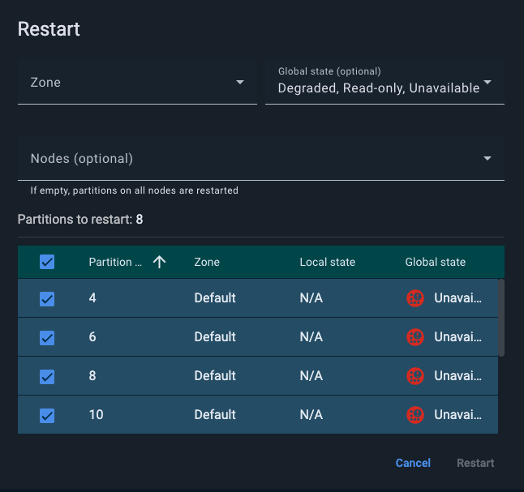Click partition number 10 cell
524x492 pixels.
pyautogui.click(x=97, y=415)
